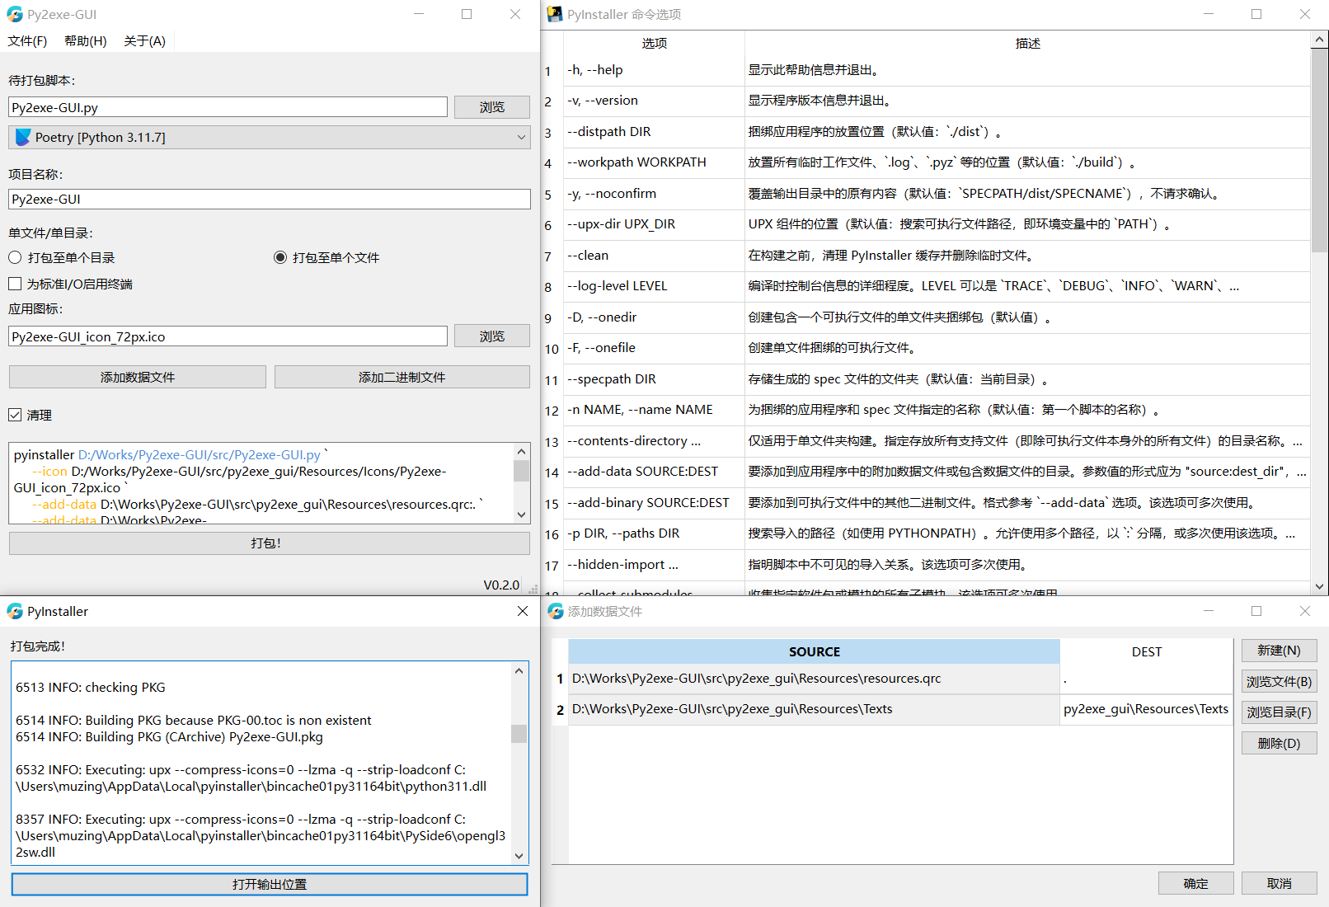Viewport: 1329px width, 907px height.
Task: Minimize the PyInstaller 命令选项 window
Action: 1208,15
